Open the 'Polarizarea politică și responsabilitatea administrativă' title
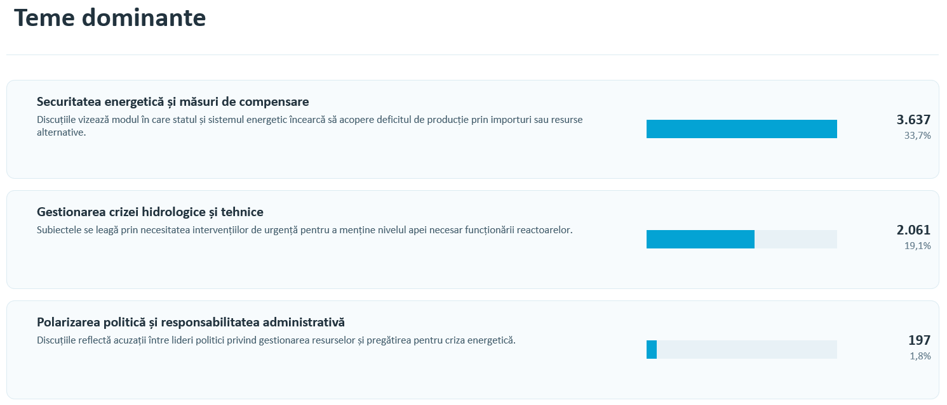Image resolution: width=947 pixels, height=405 pixels. [191, 322]
